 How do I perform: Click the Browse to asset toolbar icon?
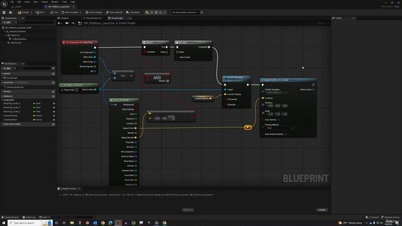click(11, 13)
